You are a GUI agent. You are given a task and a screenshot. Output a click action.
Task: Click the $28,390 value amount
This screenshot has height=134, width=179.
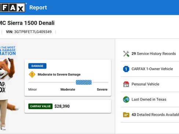(x=62, y=106)
